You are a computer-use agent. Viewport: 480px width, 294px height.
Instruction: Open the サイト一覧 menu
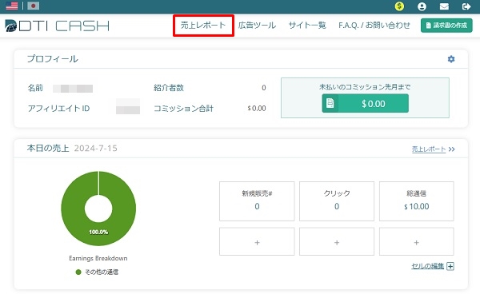point(307,26)
